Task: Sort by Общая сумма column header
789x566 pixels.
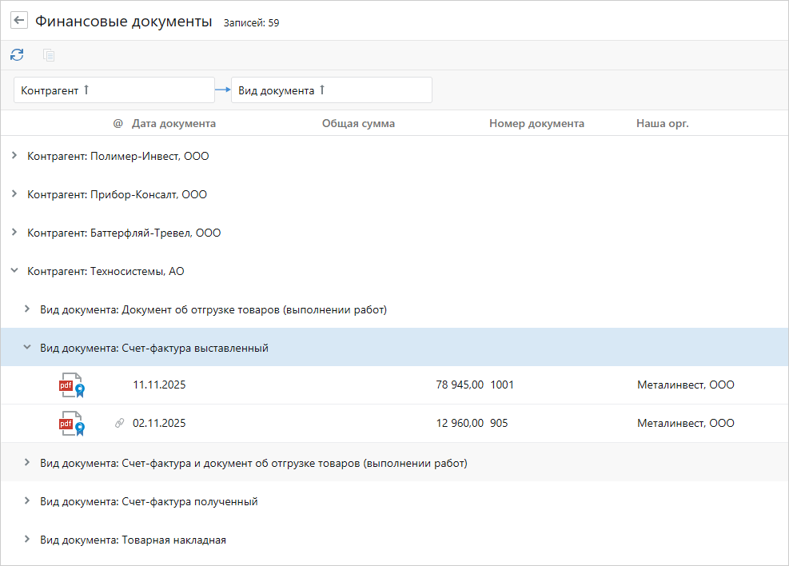Action: point(358,124)
